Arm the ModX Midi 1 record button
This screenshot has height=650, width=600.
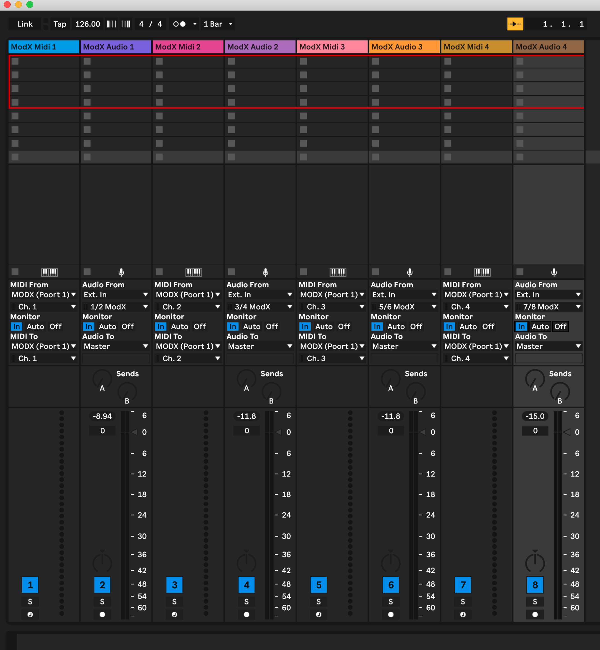tap(30, 614)
